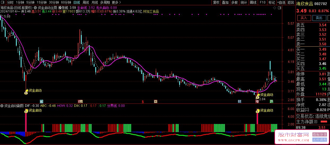This screenshot has height=145, width=330.
Task: Click the 生命线: 3.52 indicator value
Action: 86,8
